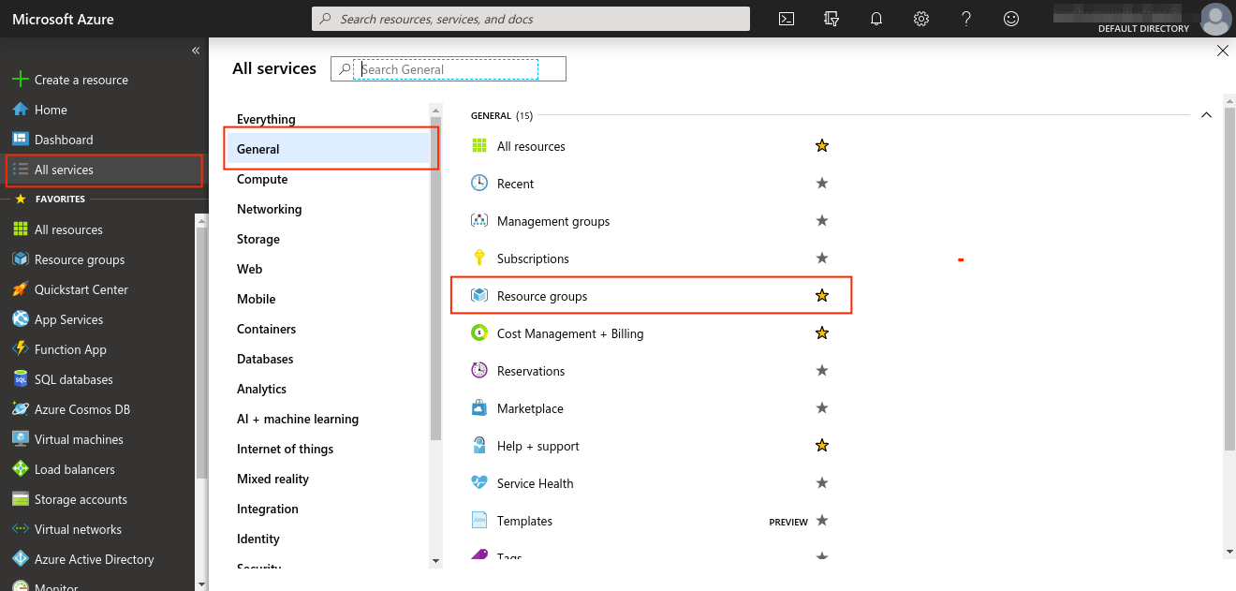Focus the global search resources box
1236x591 pixels.
[x=531, y=19]
